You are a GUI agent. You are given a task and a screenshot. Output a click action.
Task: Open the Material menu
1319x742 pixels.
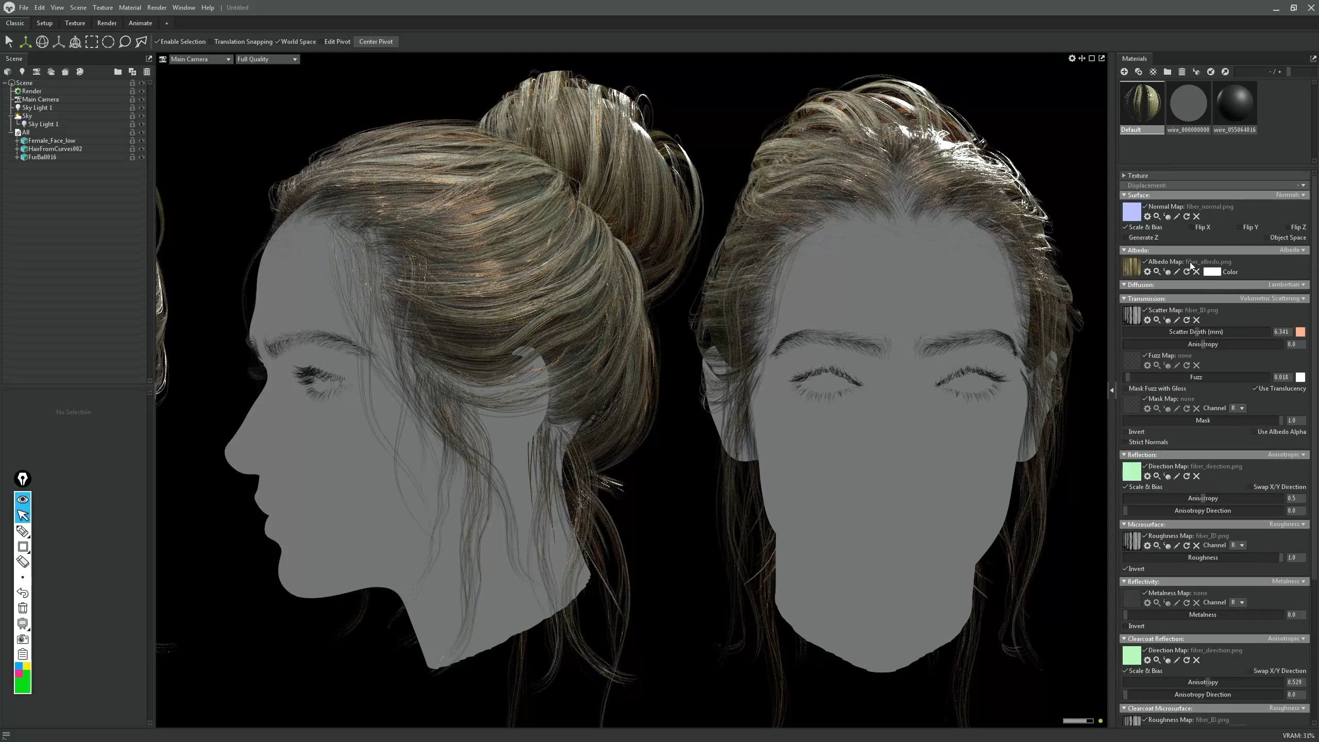[x=129, y=8]
